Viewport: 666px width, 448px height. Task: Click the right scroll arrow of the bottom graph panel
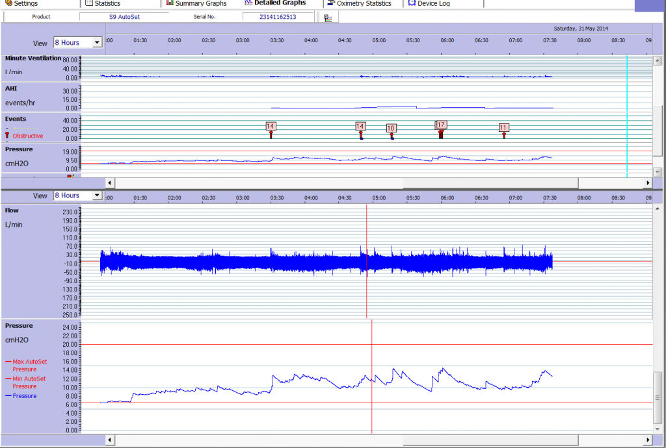pyautogui.click(x=647, y=440)
